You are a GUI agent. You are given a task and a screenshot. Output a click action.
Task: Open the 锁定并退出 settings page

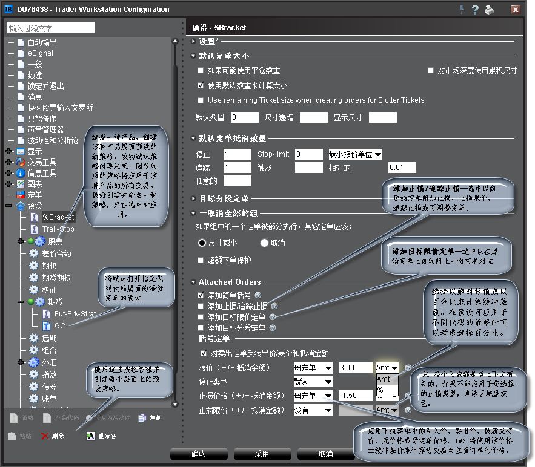[x=45, y=86]
